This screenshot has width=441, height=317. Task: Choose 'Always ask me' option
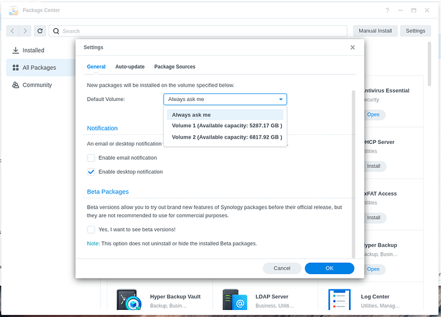(225, 115)
